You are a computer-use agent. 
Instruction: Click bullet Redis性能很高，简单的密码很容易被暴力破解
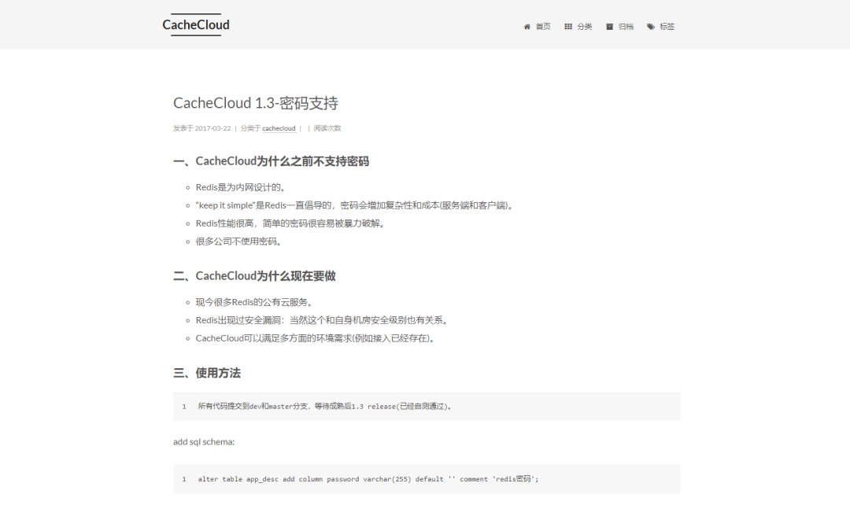(x=290, y=223)
